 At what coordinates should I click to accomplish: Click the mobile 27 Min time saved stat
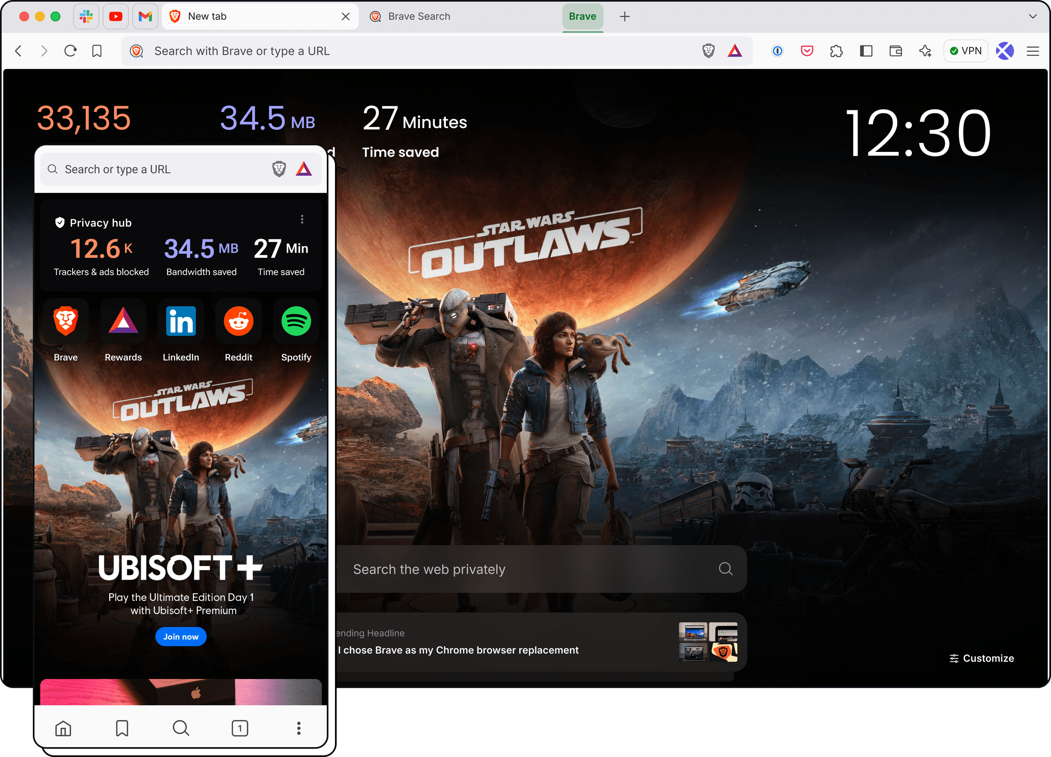point(281,257)
